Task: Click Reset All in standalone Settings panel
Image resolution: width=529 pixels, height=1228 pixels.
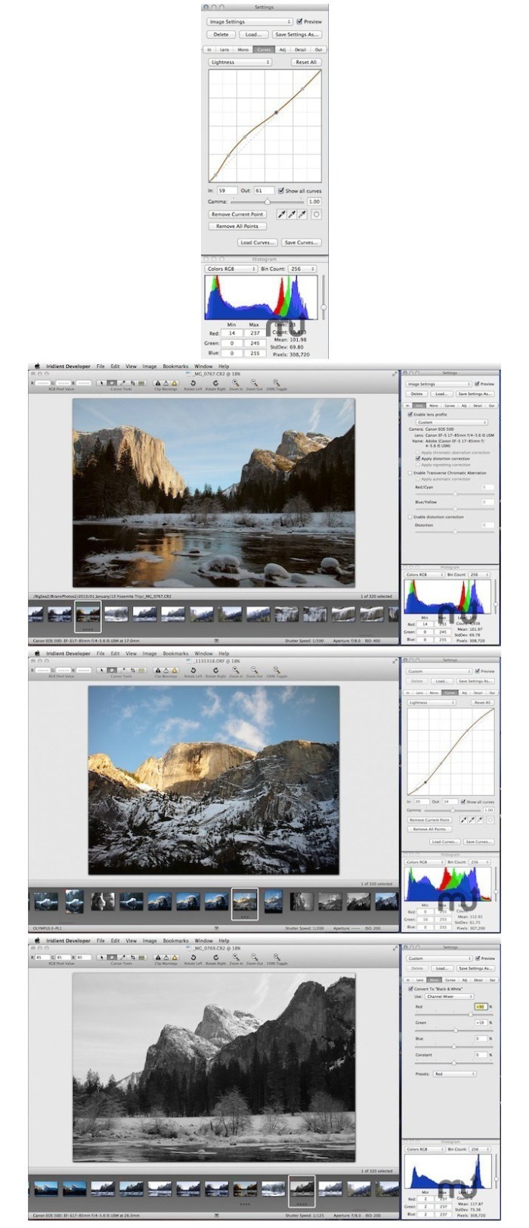Action: click(x=306, y=62)
